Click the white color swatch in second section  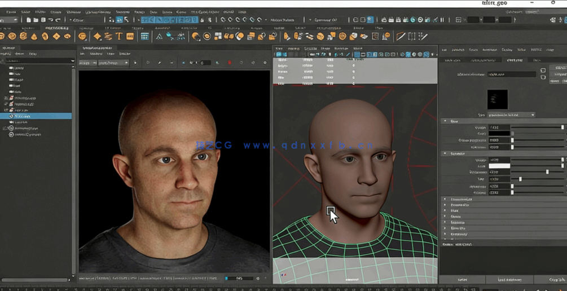click(x=499, y=166)
